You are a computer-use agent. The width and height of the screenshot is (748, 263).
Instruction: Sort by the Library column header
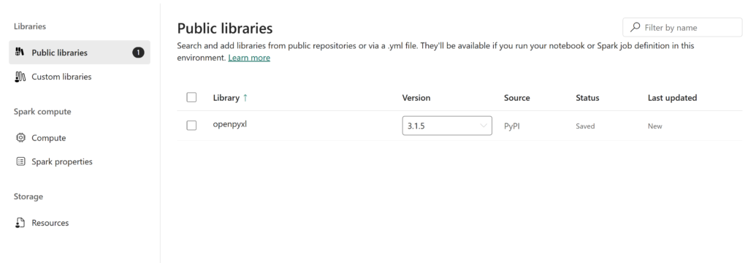pyautogui.click(x=226, y=97)
